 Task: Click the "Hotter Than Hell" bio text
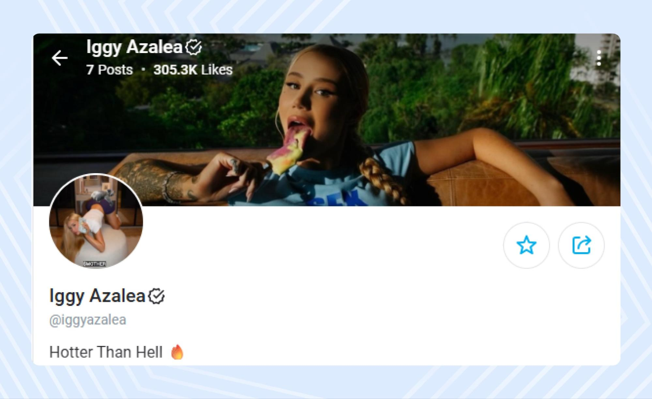tap(106, 352)
